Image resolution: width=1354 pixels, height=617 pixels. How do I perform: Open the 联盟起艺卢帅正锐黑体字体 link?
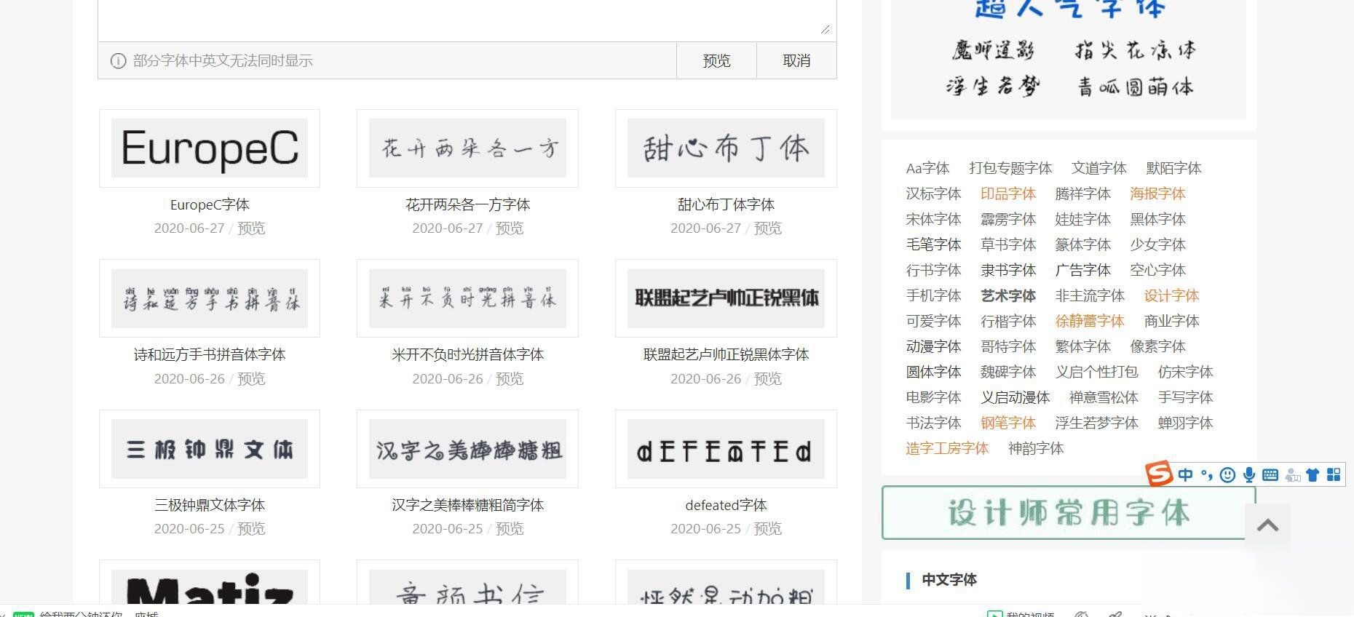click(x=726, y=354)
